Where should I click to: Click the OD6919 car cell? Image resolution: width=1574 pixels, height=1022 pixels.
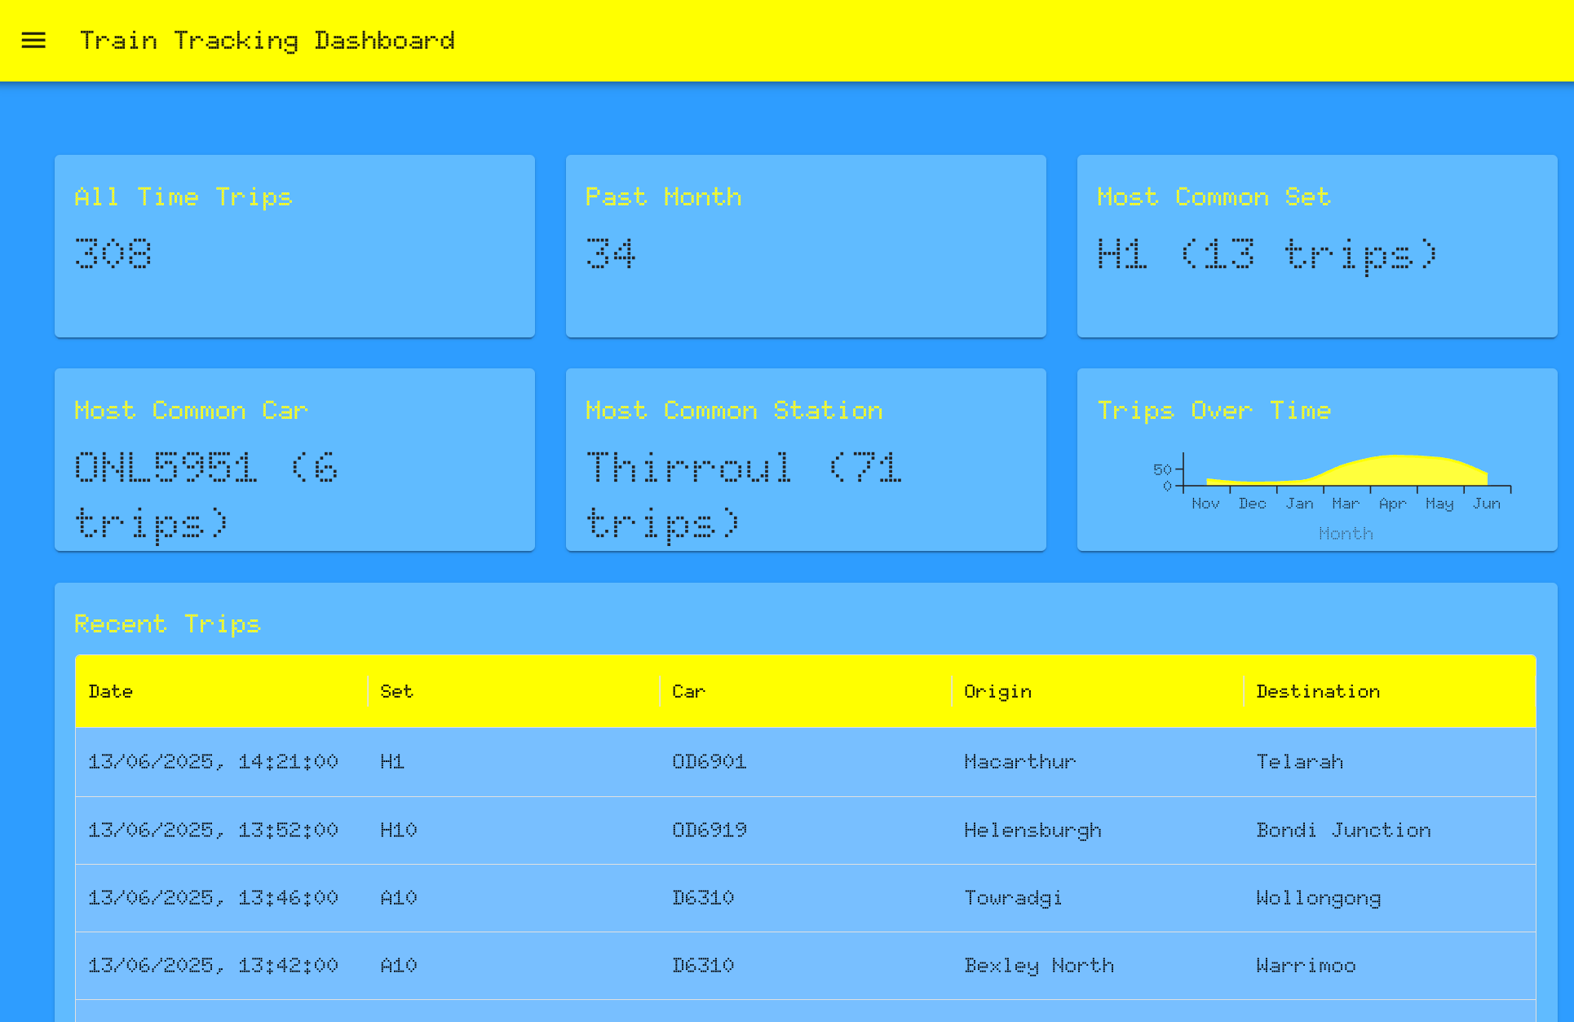click(710, 830)
